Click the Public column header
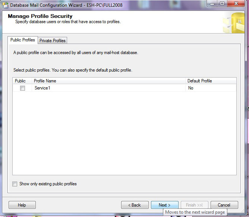 coord(21,81)
